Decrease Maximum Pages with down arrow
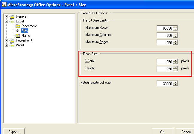This screenshot has width=194, height=134. 175,44
